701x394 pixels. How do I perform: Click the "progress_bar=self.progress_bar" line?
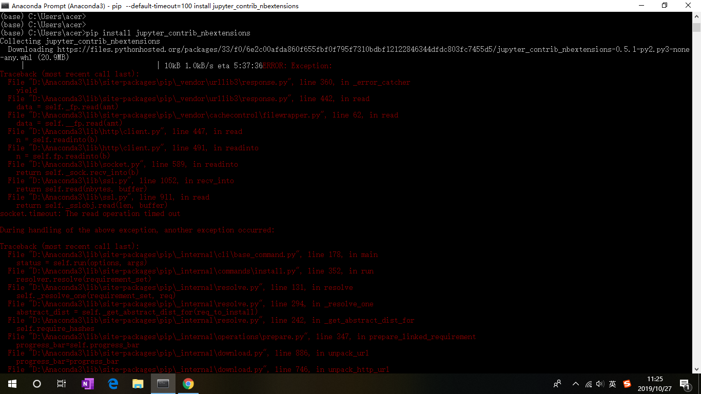tap(77, 345)
